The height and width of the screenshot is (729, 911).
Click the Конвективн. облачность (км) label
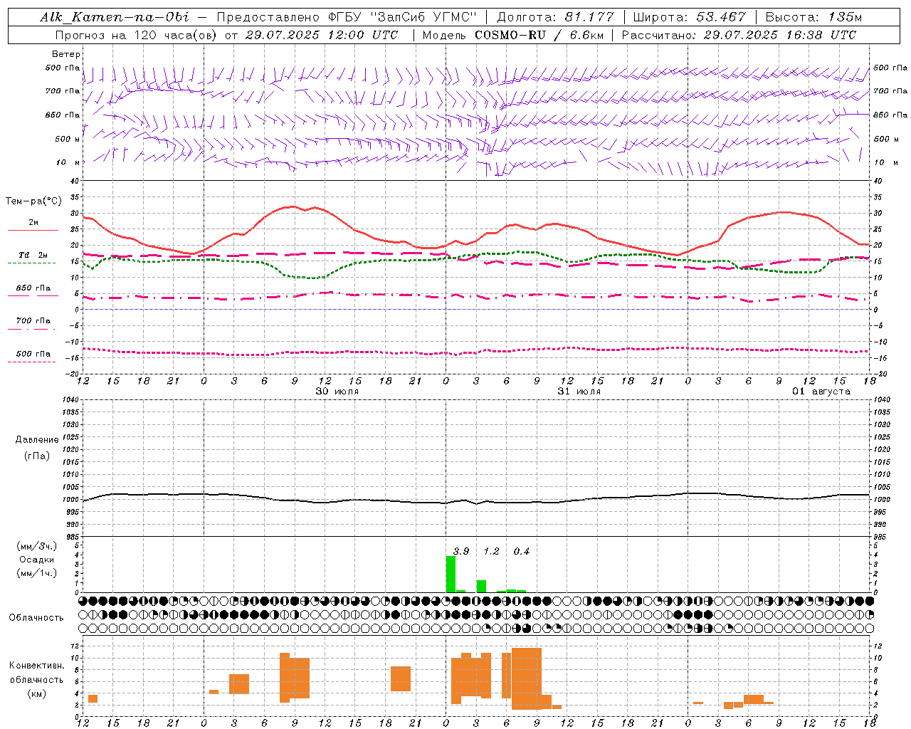click(36, 679)
